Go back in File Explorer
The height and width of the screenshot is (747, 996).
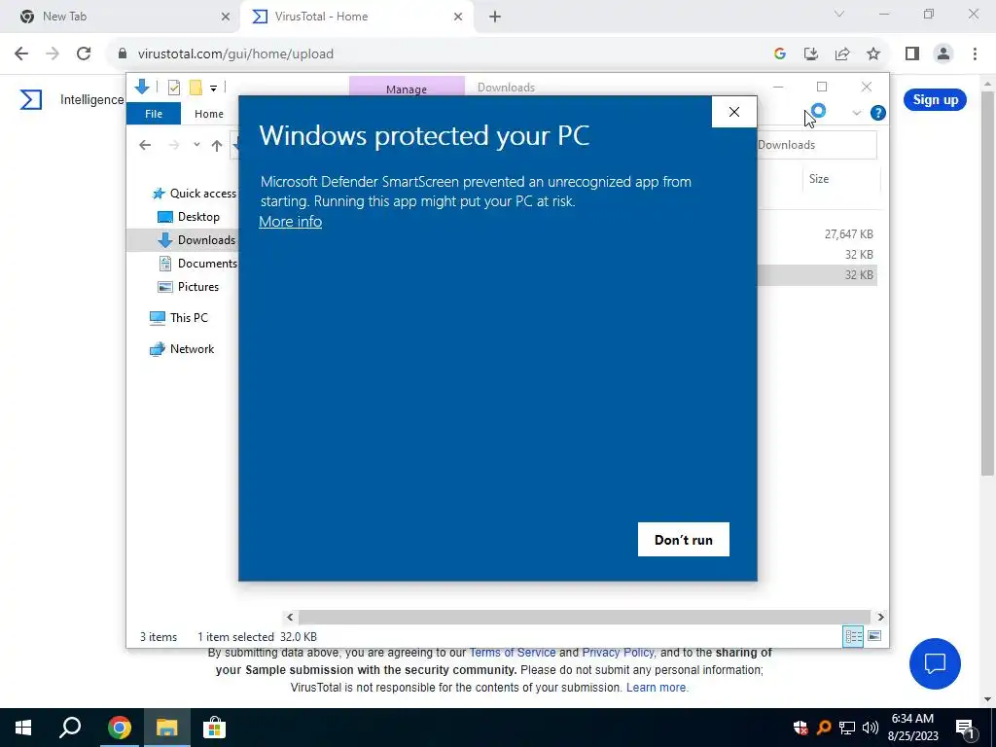coord(145,146)
